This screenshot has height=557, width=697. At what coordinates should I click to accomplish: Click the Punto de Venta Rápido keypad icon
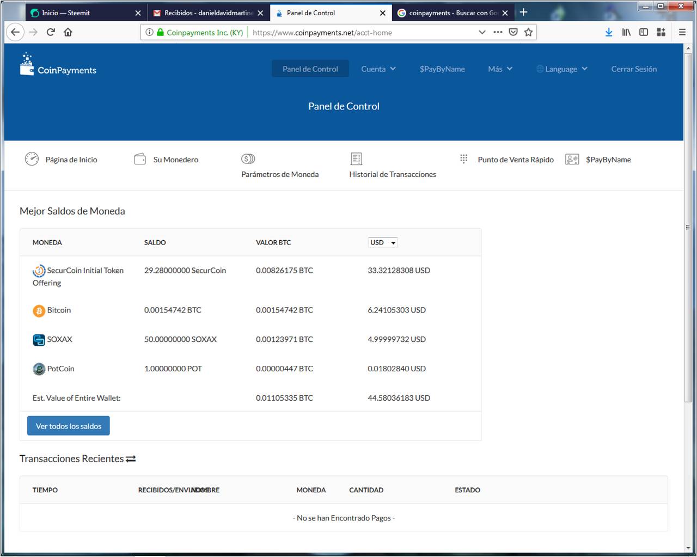pos(464,158)
